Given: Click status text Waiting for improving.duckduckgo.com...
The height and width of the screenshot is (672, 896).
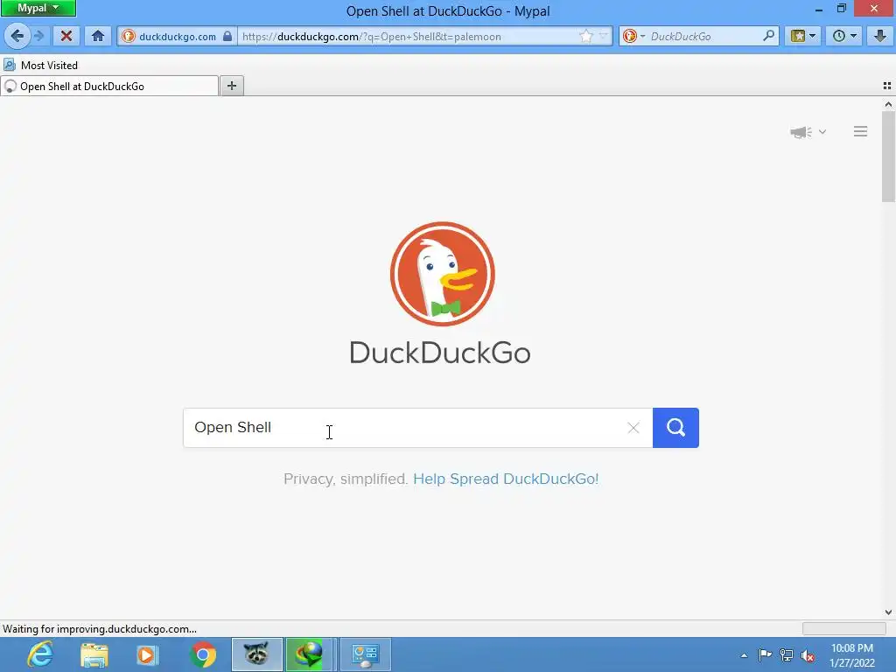Looking at the screenshot, I should (100, 628).
